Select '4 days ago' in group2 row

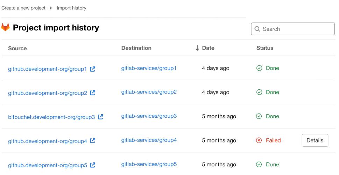216,92
